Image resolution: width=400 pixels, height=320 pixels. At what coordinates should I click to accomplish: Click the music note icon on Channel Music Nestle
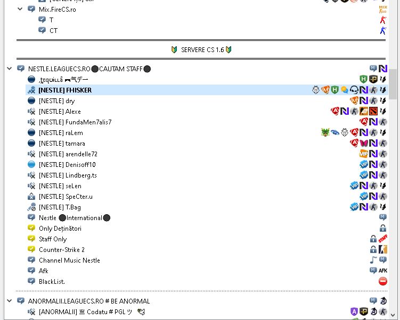click(373, 260)
